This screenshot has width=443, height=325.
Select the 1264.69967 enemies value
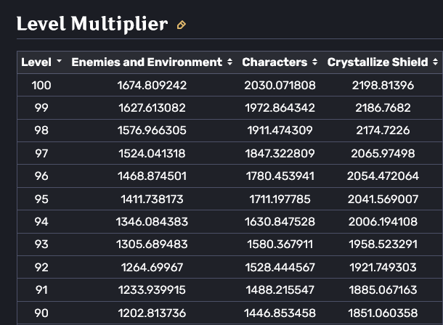(x=152, y=267)
